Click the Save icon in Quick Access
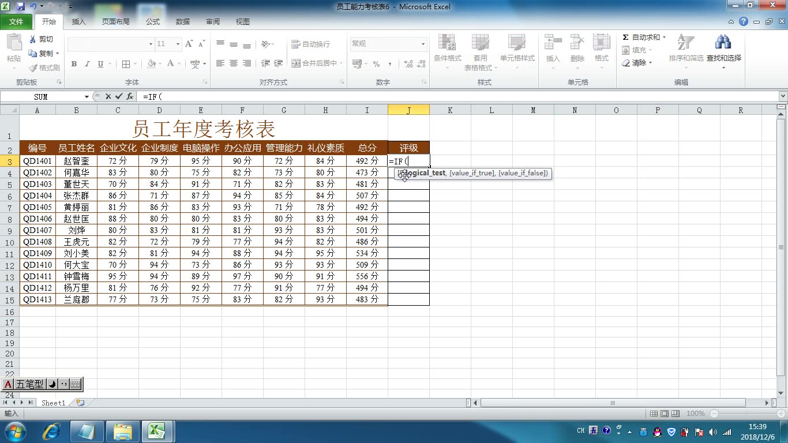The width and height of the screenshot is (788, 443). click(x=21, y=6)
